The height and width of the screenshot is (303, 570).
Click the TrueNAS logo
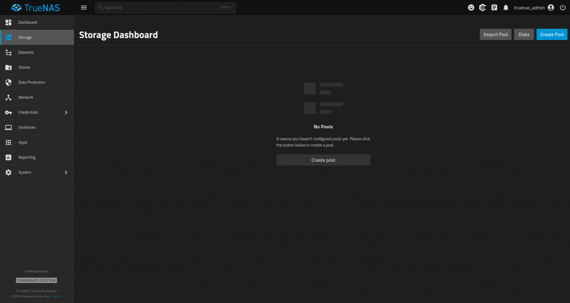point(37,8)
